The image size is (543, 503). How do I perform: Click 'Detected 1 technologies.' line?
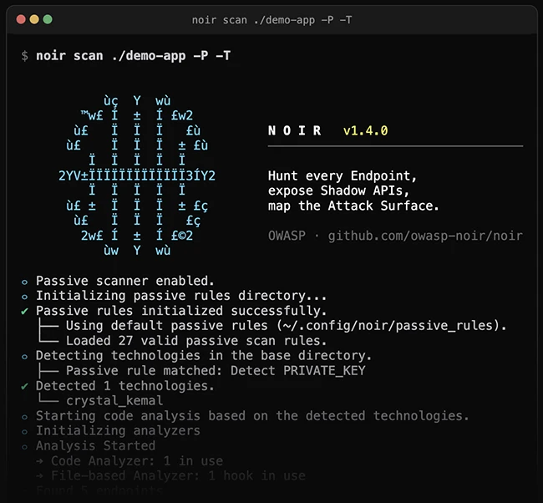coord(125,385)
